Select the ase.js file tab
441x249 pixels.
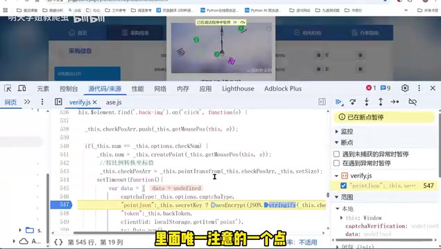pos(114,102)
